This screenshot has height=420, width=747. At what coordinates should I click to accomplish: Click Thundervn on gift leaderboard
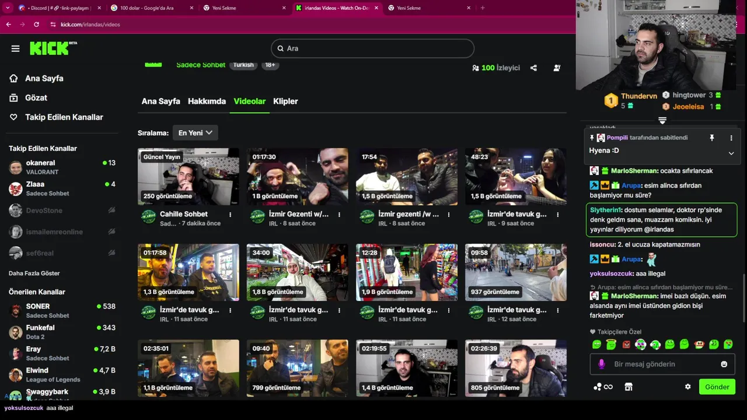click(x=639, y=96)
